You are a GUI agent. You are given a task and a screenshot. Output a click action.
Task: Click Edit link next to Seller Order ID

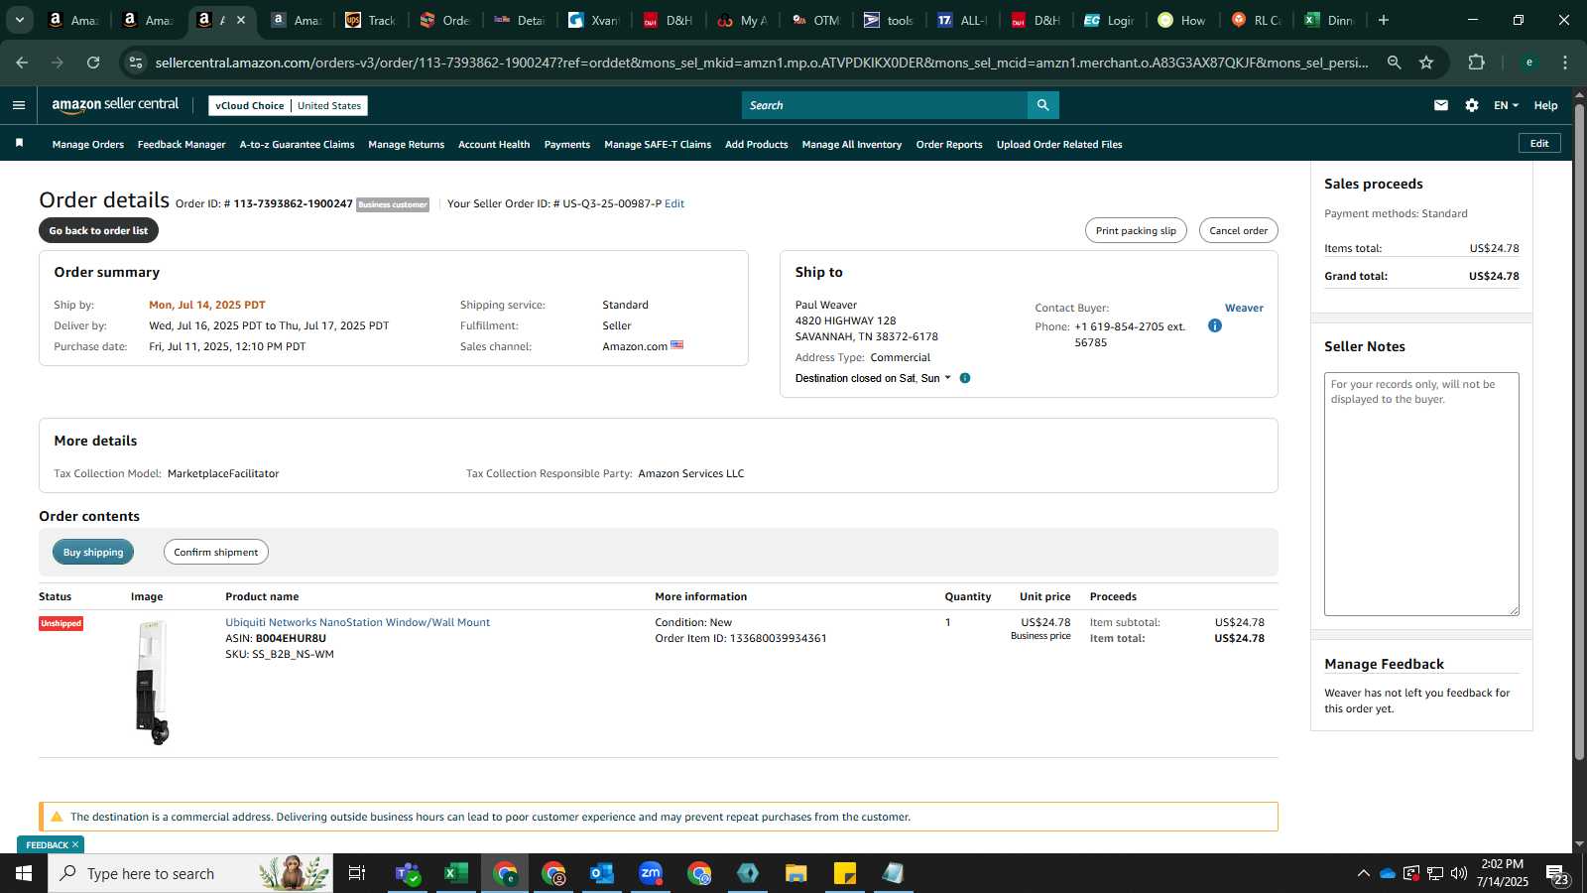674,203
